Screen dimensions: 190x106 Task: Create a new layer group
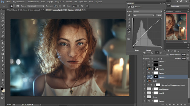tap(178, 105)
